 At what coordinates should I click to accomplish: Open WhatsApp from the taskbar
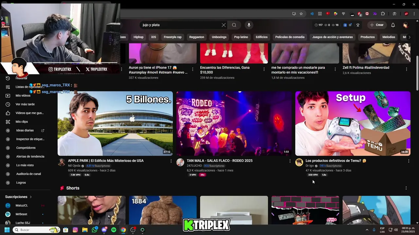(x=95, y=230)
